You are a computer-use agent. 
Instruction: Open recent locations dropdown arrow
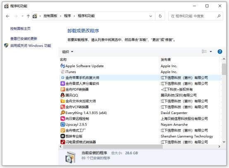(22, 16)
